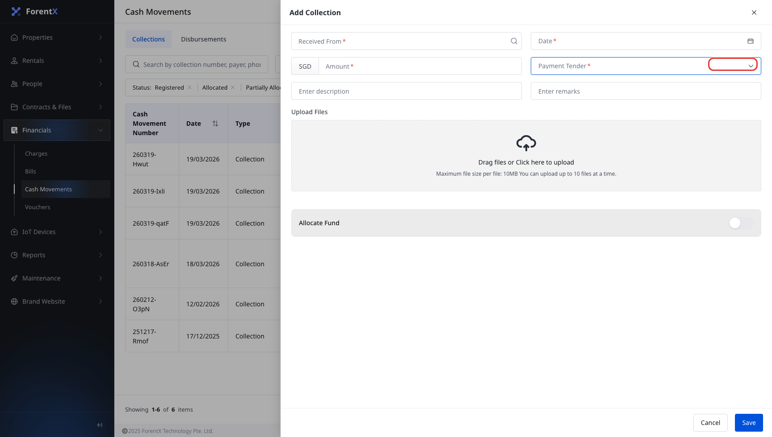
Task: Expand the People menu chevron
Action: point(101,84)
